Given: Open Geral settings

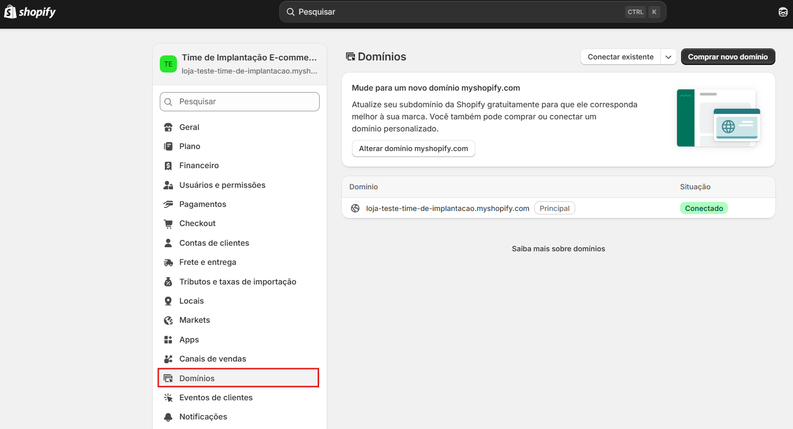Looking at the screenshot, I should [239, 127].
